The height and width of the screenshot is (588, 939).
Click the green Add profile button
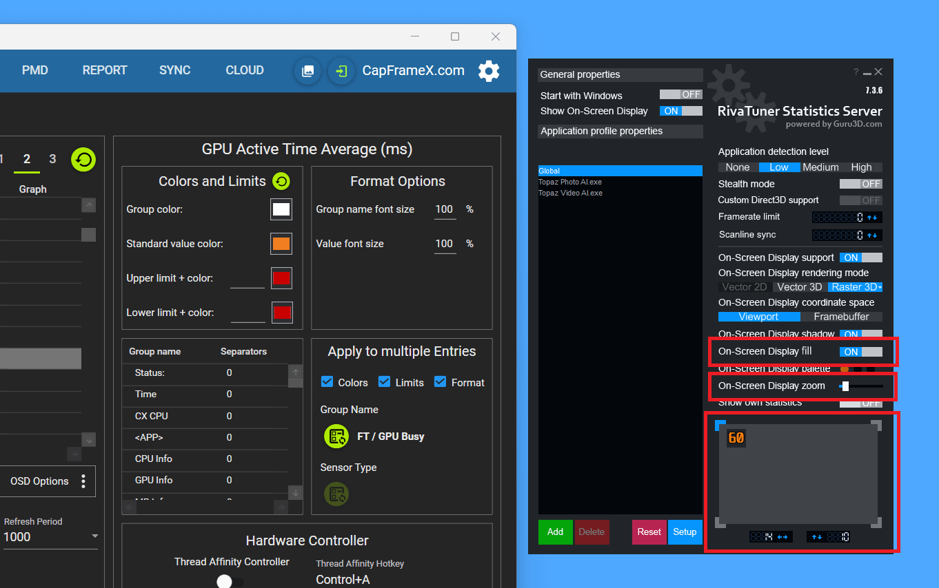point(556,532)
